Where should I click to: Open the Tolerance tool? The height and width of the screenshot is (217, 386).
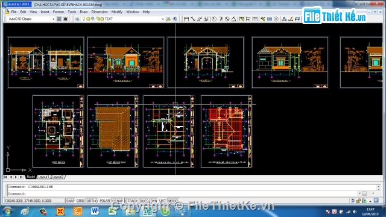(x=270, y=19)
